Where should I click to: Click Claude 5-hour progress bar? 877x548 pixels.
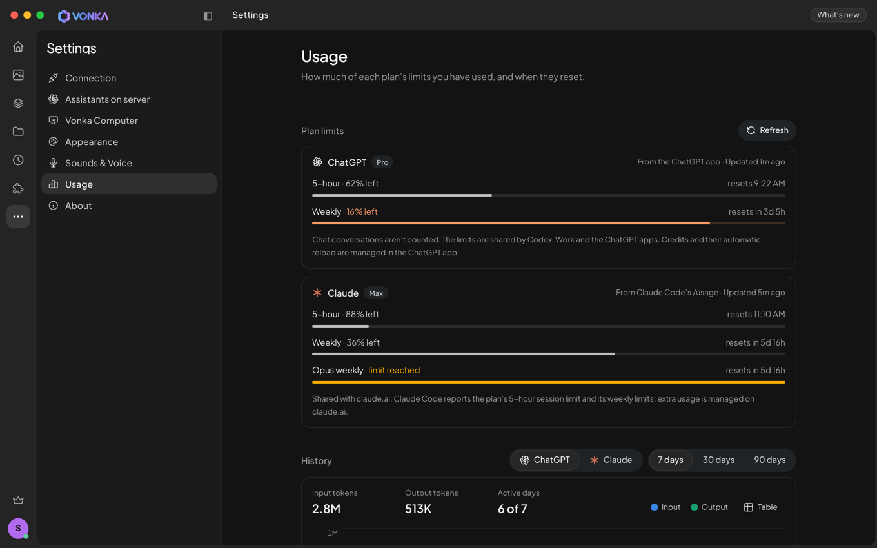549,326
